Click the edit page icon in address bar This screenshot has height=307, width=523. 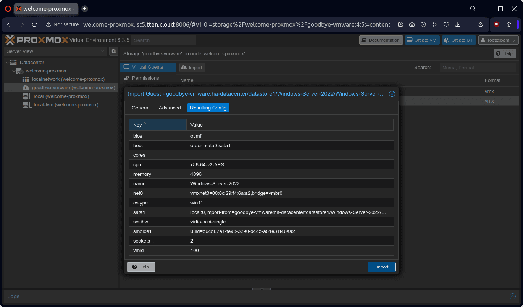(400, 24)
